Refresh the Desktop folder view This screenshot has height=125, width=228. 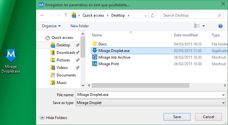click(x=153, y=15)
